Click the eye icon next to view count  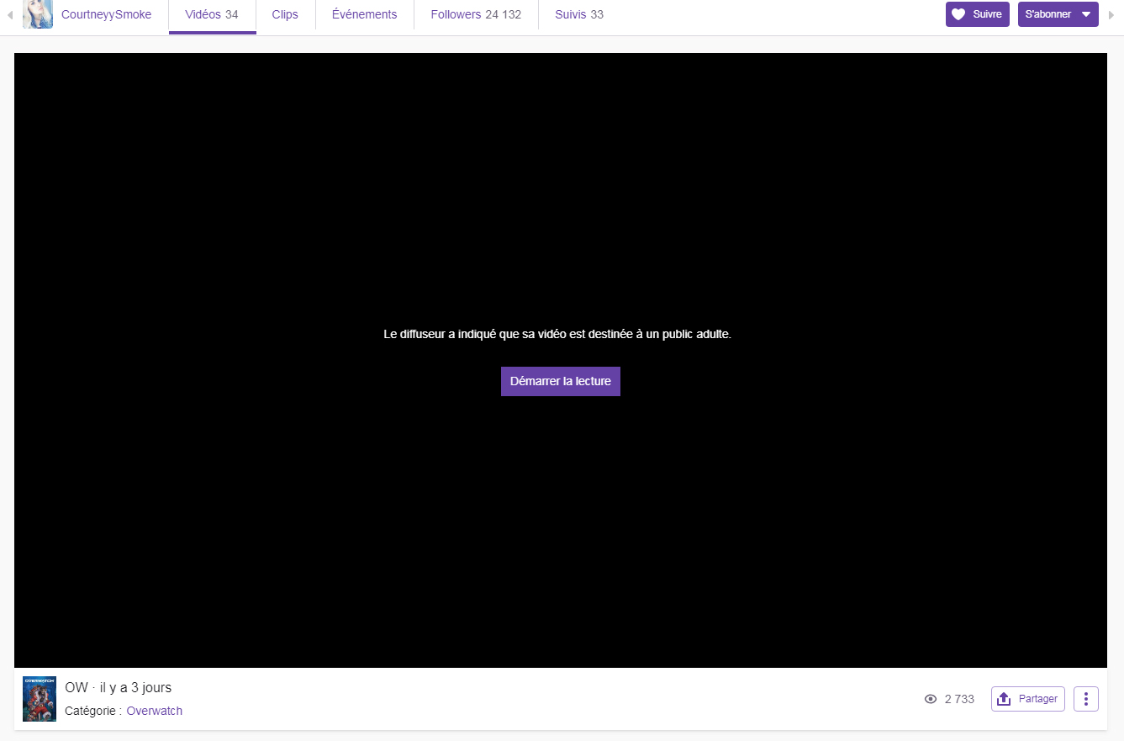(931, 699)
